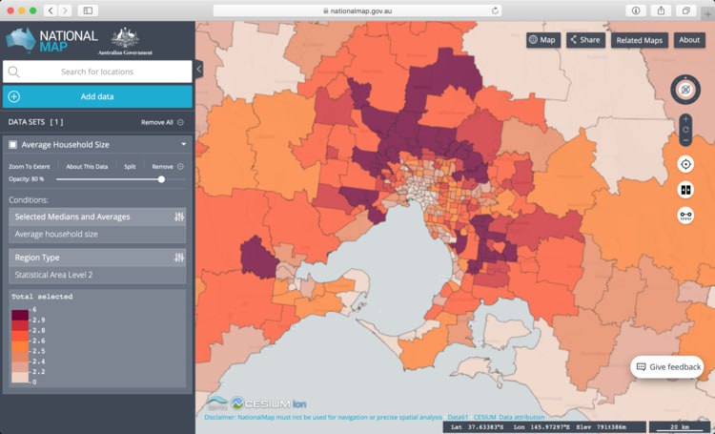Center map on my location
This screenshot has width=715, height=434.
click(685, 164)
